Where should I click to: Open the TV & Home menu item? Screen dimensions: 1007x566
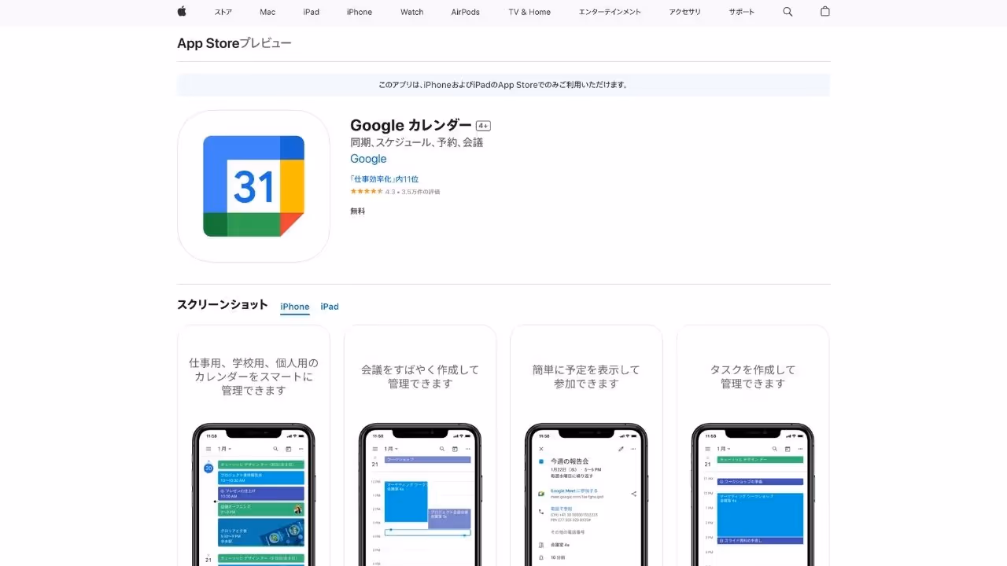point(529,12)
